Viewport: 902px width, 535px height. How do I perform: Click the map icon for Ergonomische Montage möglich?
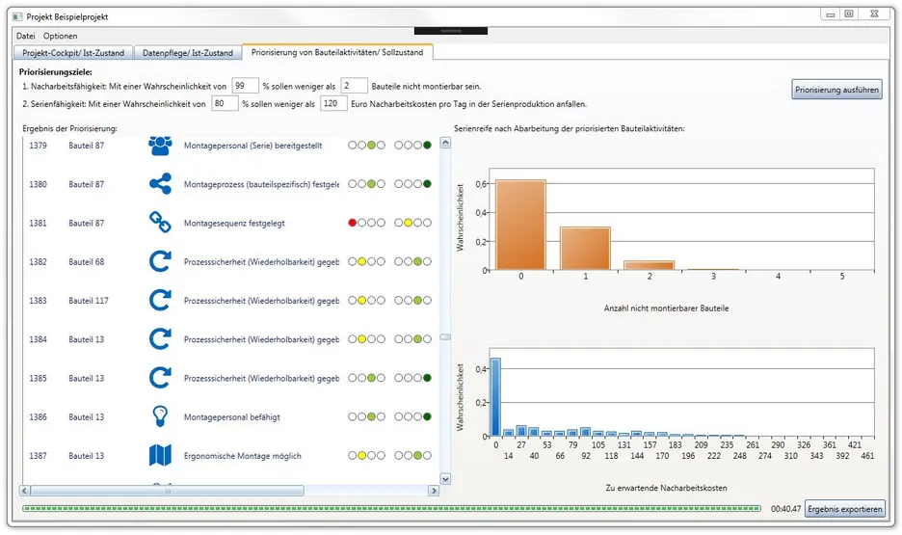(x=159, y=455)
